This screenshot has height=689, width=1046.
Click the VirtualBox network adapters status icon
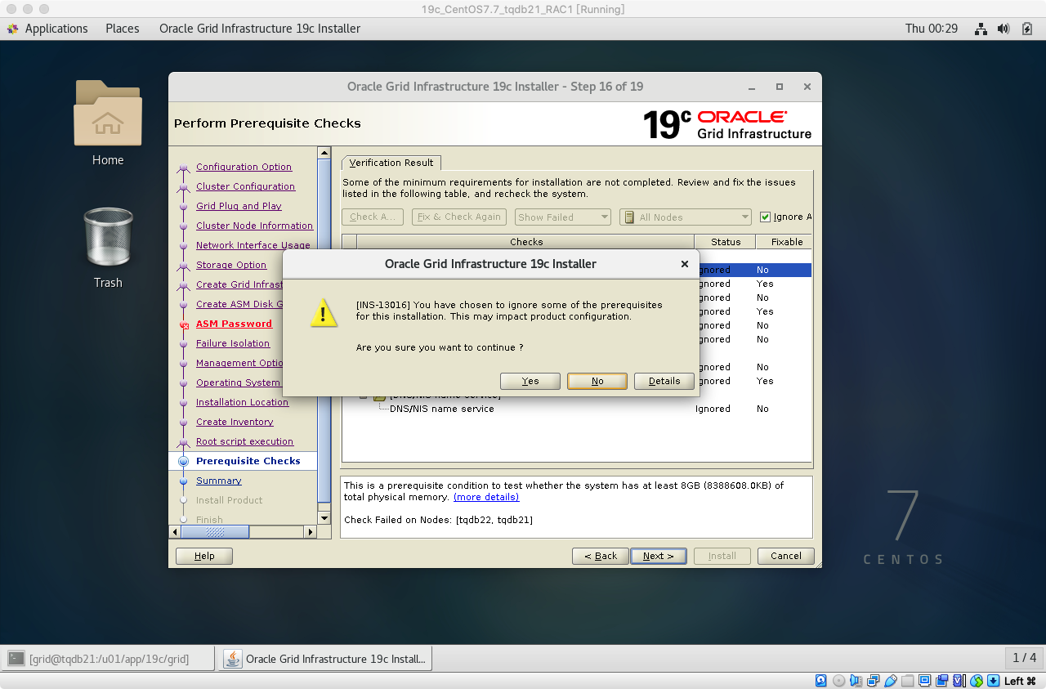[x=873, y=681]
